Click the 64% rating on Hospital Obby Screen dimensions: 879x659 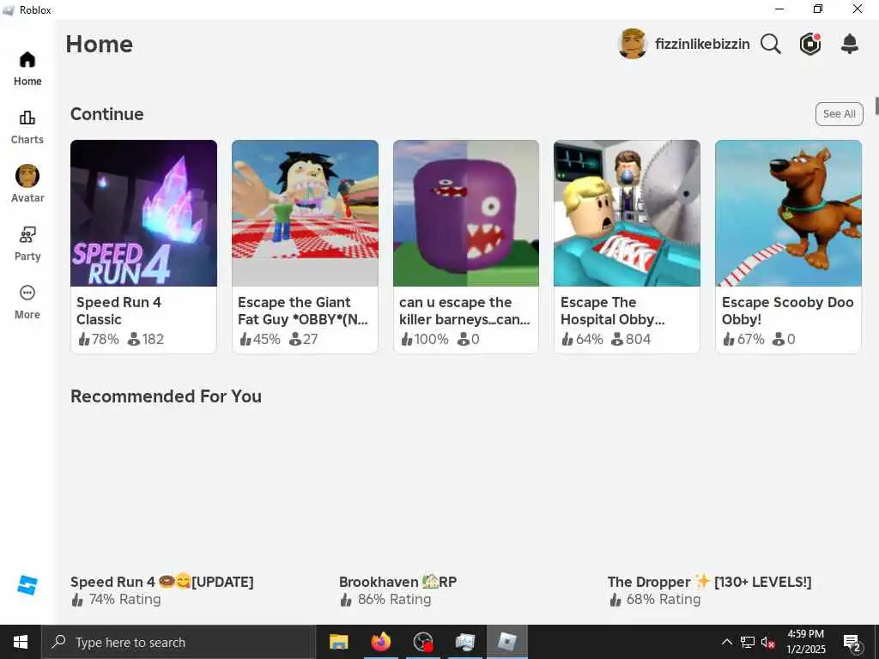pyautogui.click(x=583, y=339)
